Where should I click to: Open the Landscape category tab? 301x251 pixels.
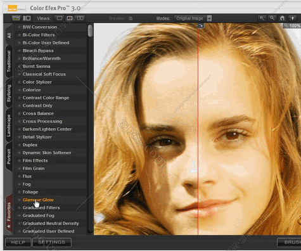click(x=9, y=125)
